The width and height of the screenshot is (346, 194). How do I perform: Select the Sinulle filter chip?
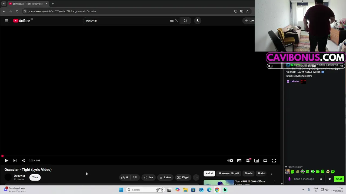(x=248, y=174)
